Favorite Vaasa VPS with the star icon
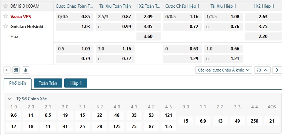 [x=6, y=16]
